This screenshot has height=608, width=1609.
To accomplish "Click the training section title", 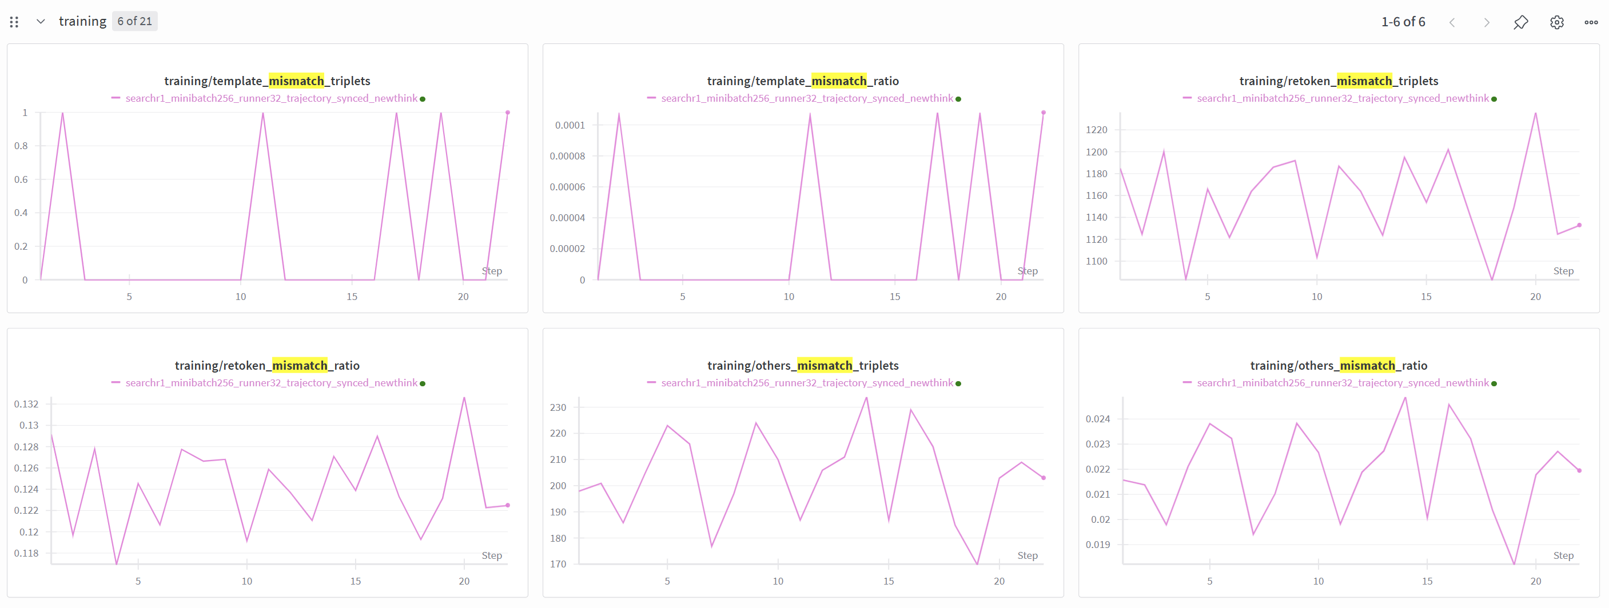I will click(x=82, y=21).
